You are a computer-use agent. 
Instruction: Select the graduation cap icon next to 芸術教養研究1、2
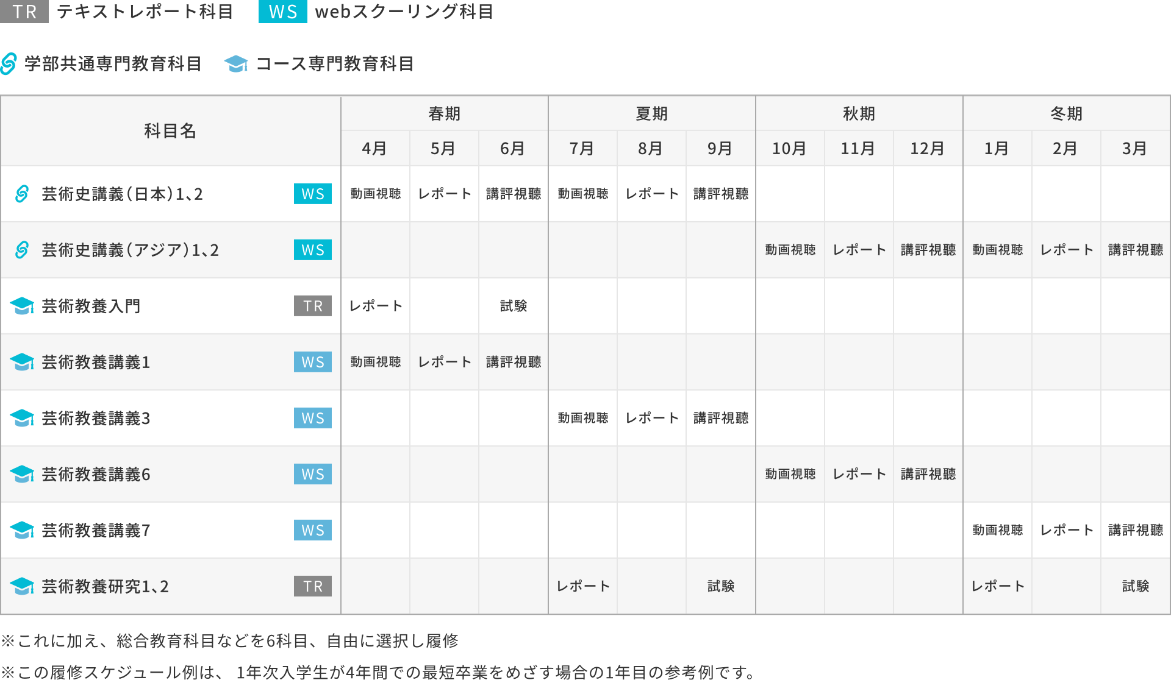(21, 586)
